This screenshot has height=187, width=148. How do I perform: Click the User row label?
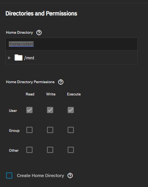[13, 111]
